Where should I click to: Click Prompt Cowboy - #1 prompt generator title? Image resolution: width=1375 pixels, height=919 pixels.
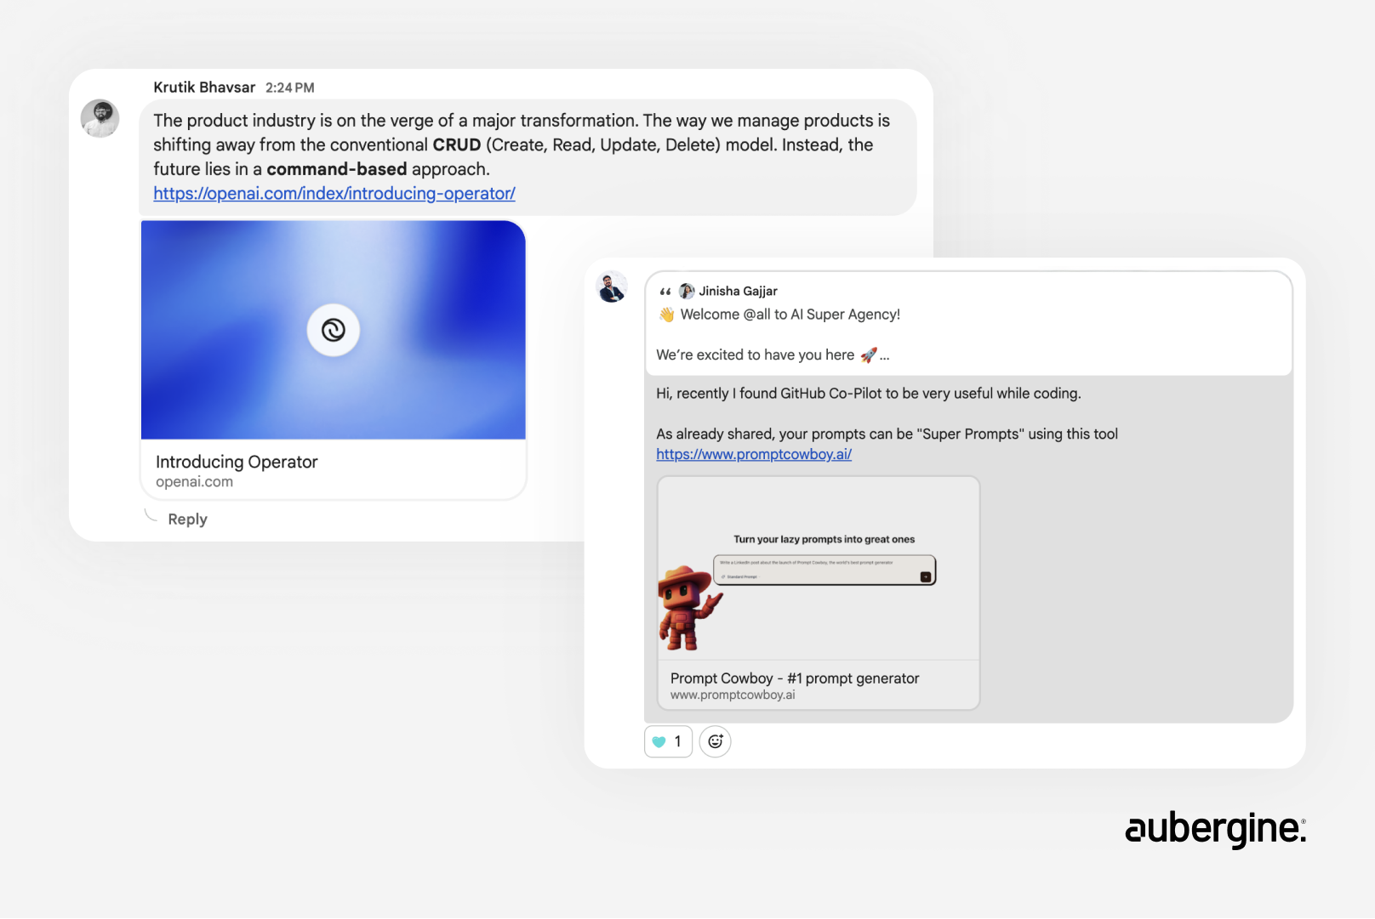click(795, 678)
